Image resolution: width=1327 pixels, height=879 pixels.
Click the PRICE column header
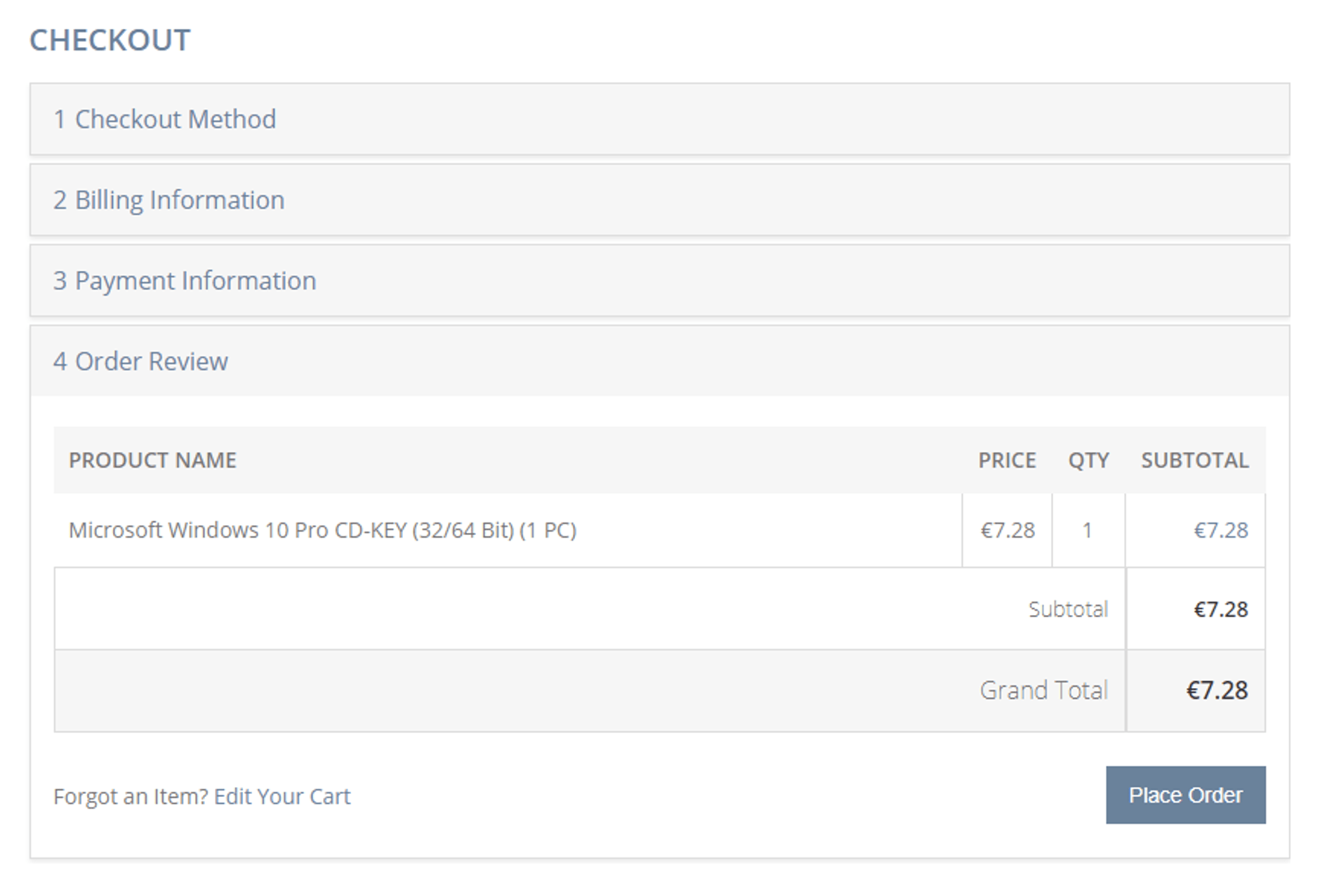[1007, 461]
